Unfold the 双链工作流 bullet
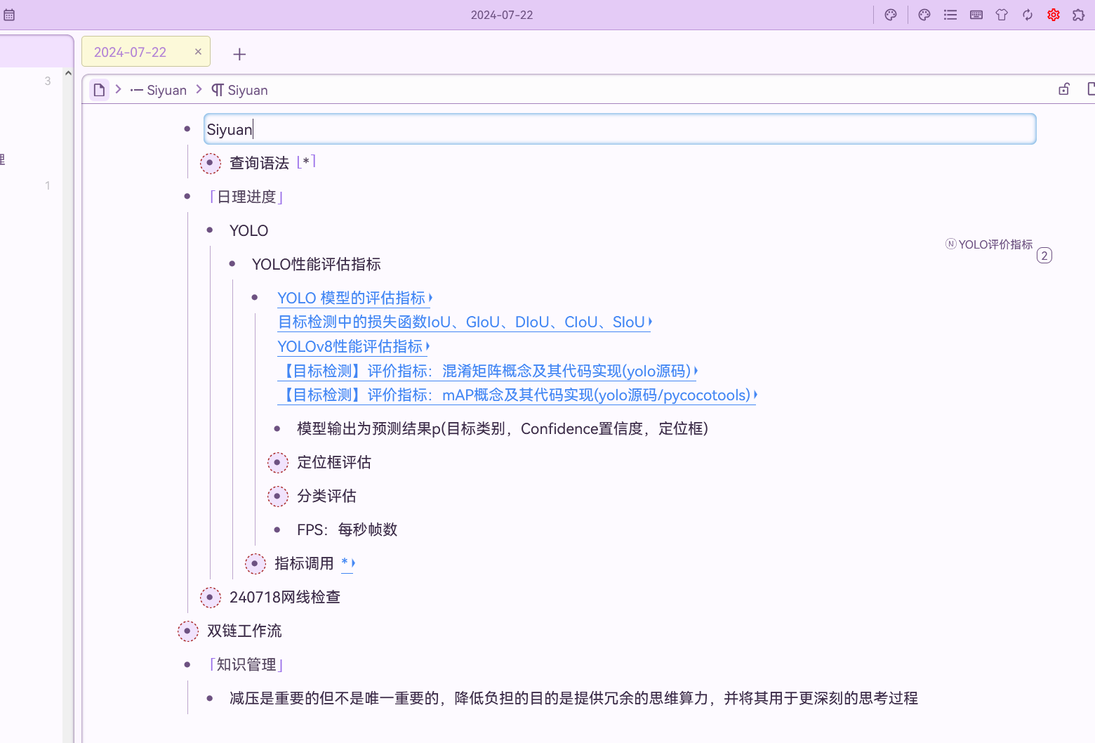The height and width of the screenshot is (743, 1095). [187, 631]
